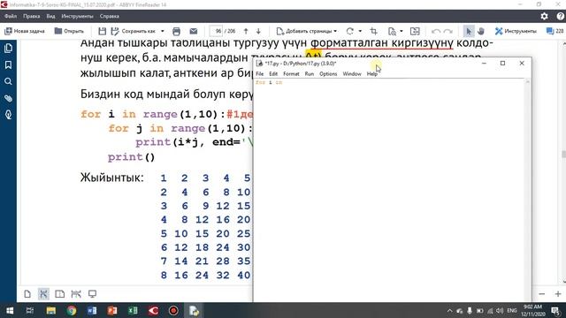566x318 pixels.
Task: Click the Crop page icon
Action: click(373, 32)
